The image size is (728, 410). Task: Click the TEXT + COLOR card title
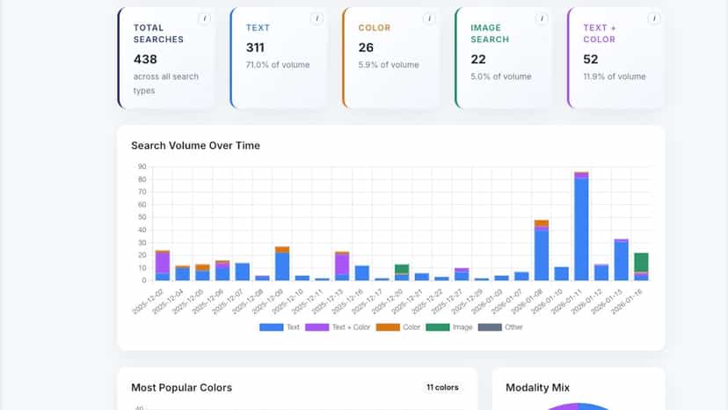(x=600, y=33)
